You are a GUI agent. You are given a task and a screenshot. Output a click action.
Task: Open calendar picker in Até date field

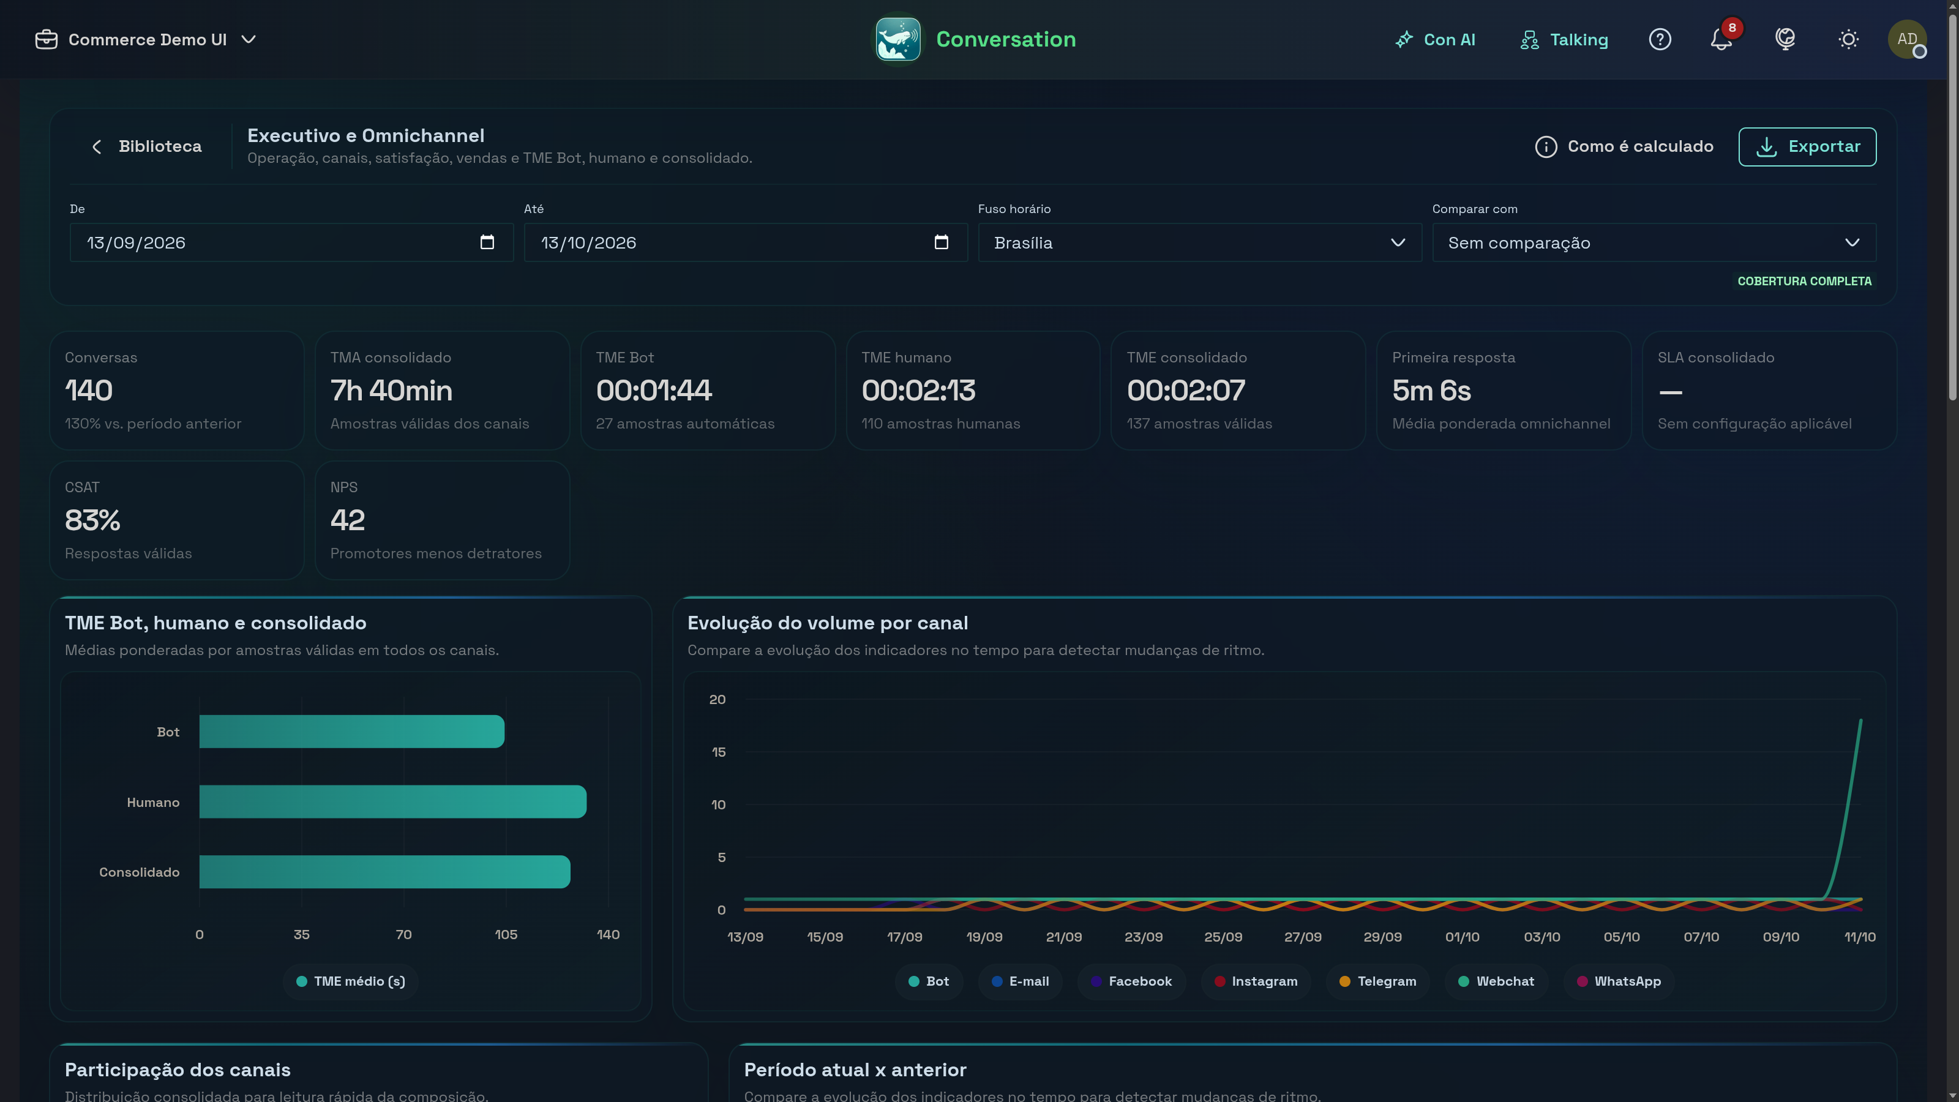pos(941,242)
